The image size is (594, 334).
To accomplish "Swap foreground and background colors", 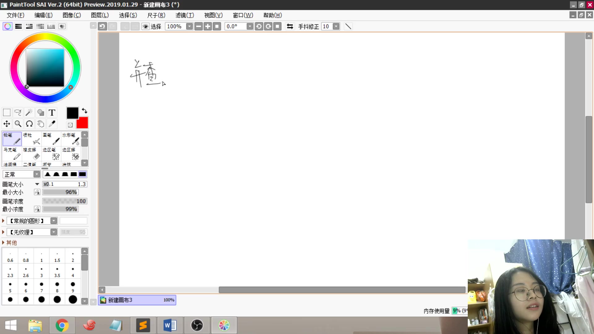I will 84,111.
